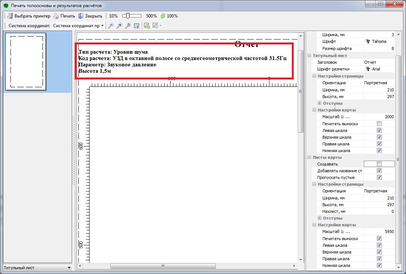Reset zoom using the green 100% icon
This screenshot has width=406, height=274.
coord(163,16)
